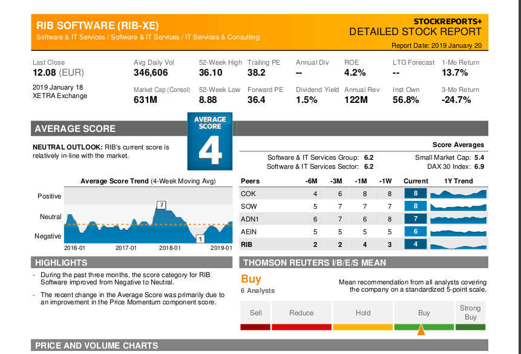Select RIB's dark score box showing 4
Image resolution: width=521 pixels, height=354 pixels.
(x=415, y=244)
